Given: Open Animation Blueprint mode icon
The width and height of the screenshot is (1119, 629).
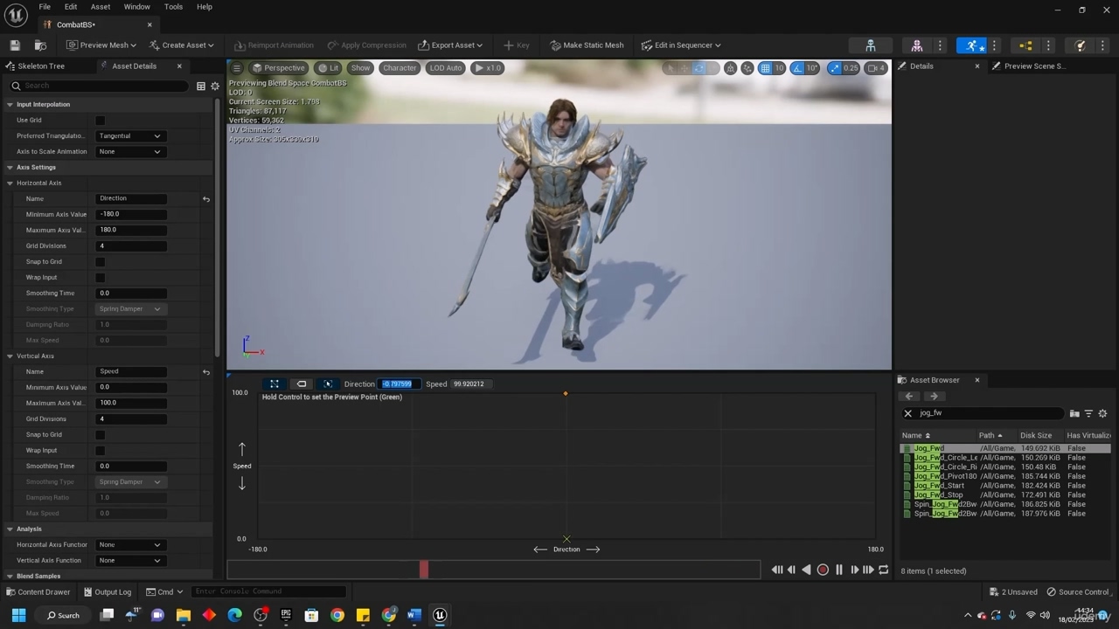Looking at the screenshot, I should (x=1025, y=45).
